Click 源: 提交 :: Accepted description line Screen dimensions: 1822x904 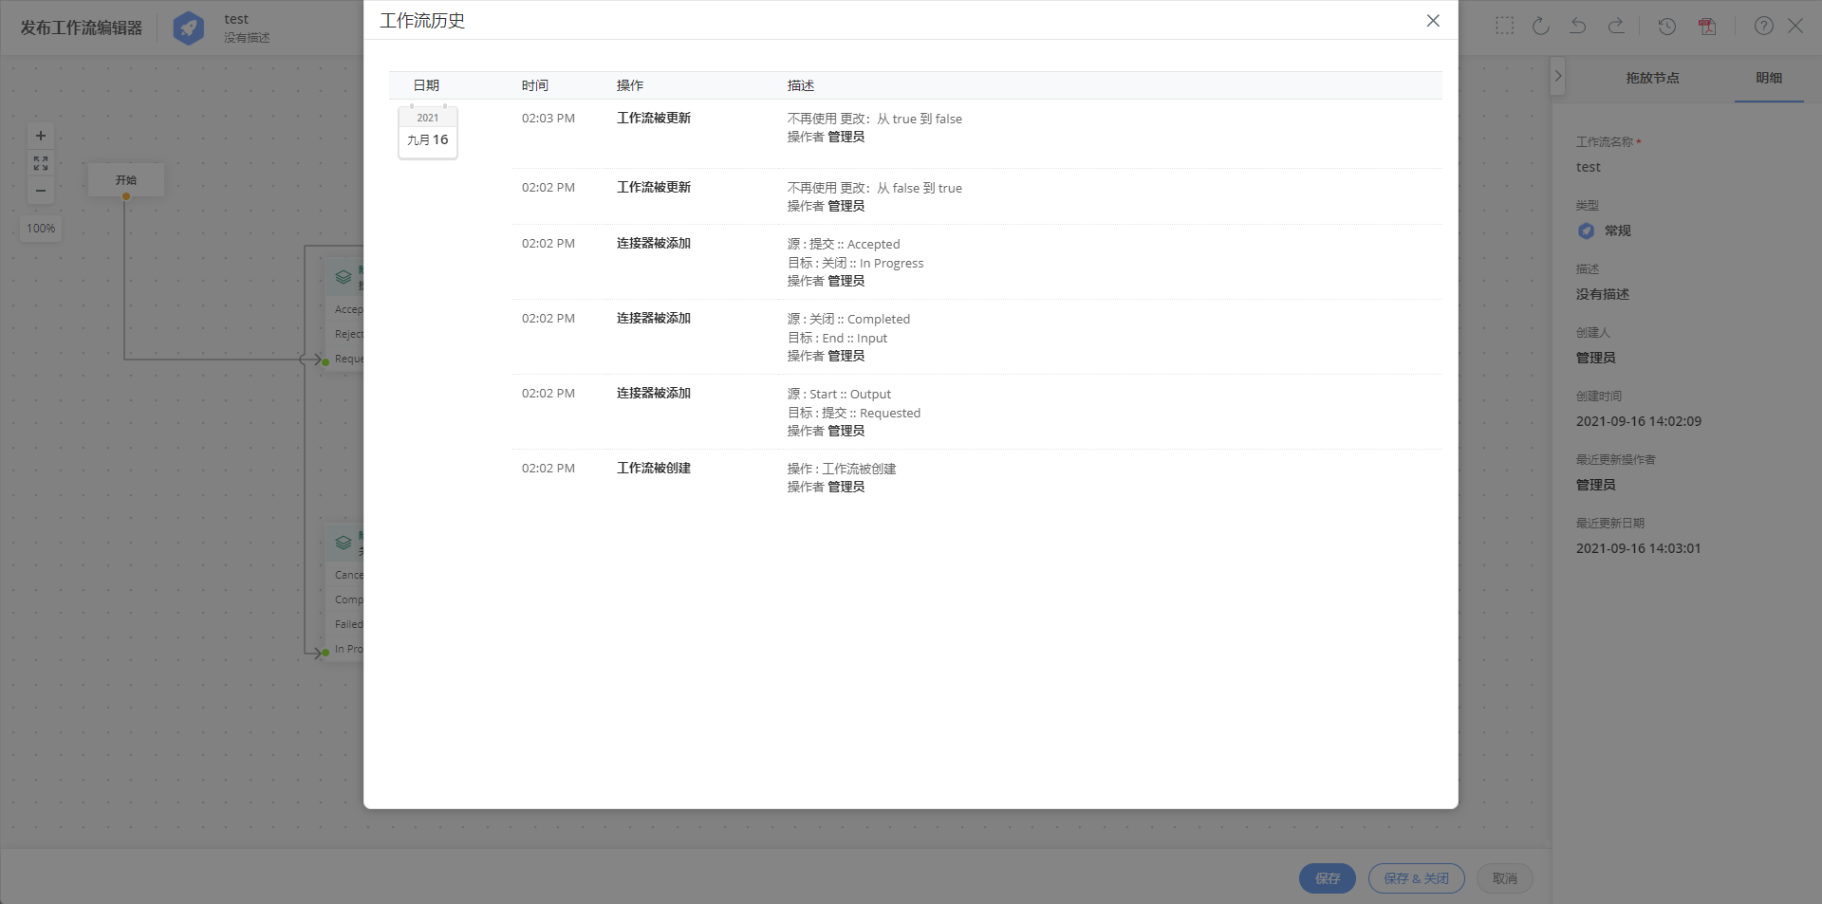(x=844, y=244)
